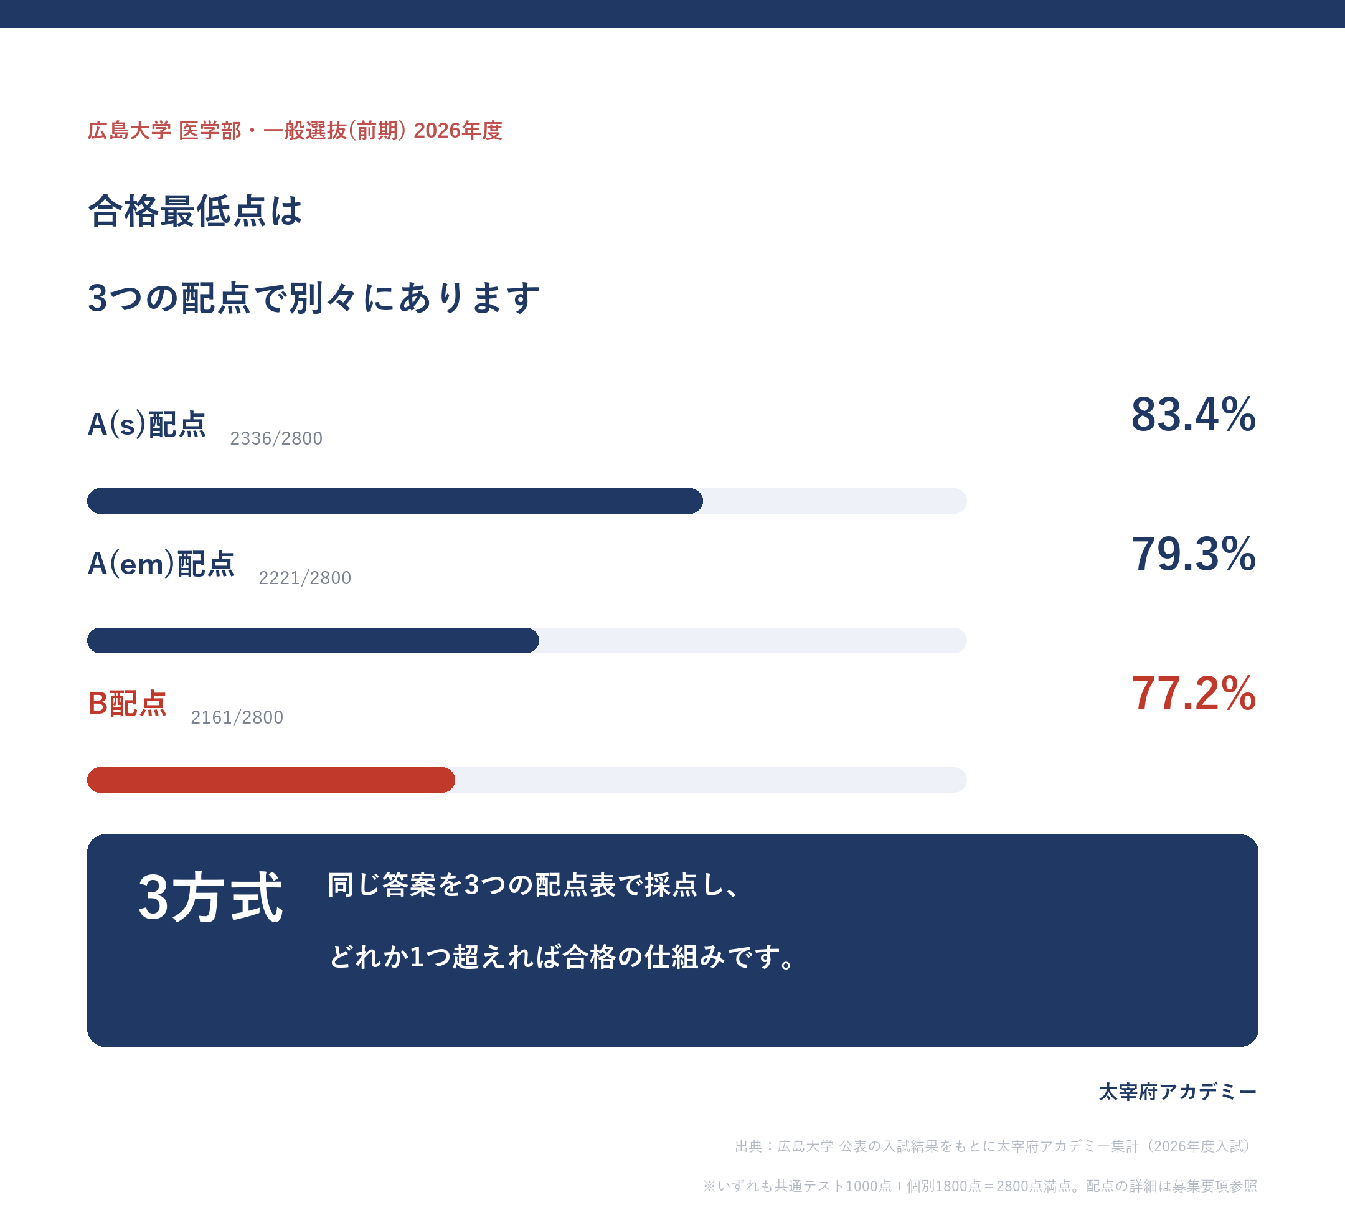The height and width of the screenshot is (1228, 1345).
Task: Click the A(s)配点 progress bar
Action: coord(526,501)
